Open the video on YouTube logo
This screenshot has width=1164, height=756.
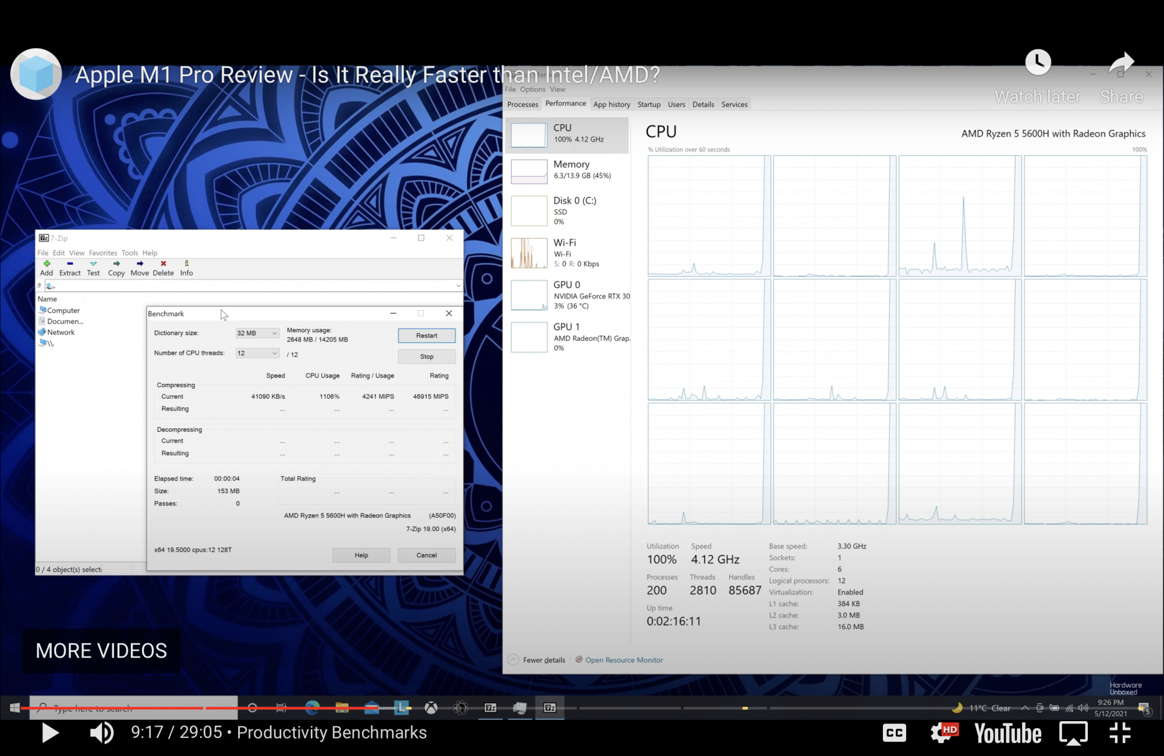[1008, 733]
